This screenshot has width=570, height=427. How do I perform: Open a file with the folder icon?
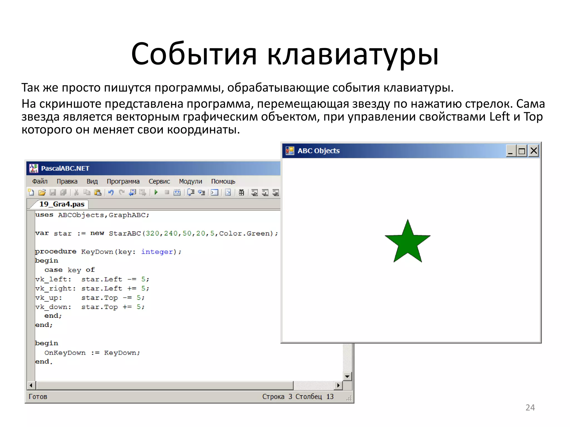point(42,192)
